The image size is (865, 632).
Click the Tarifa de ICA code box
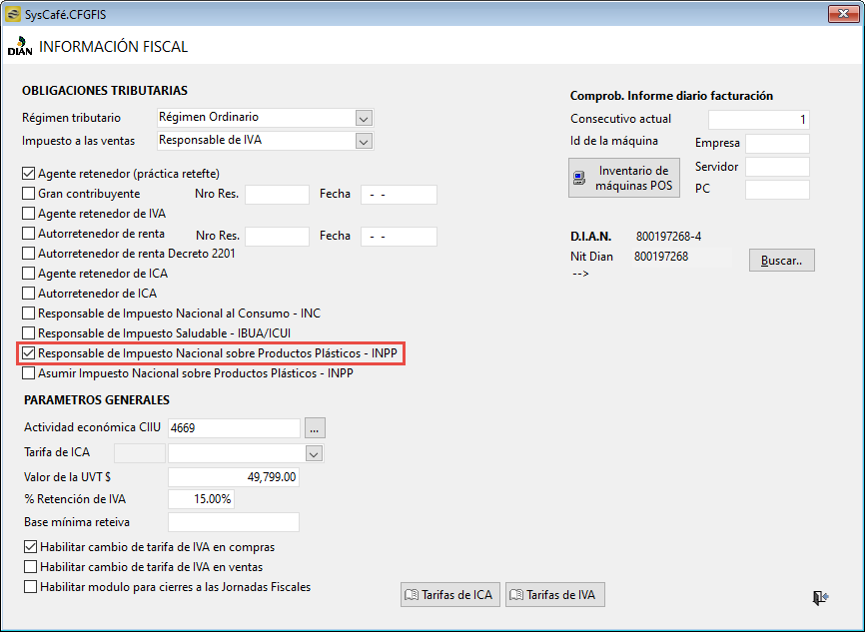[140, 453]
